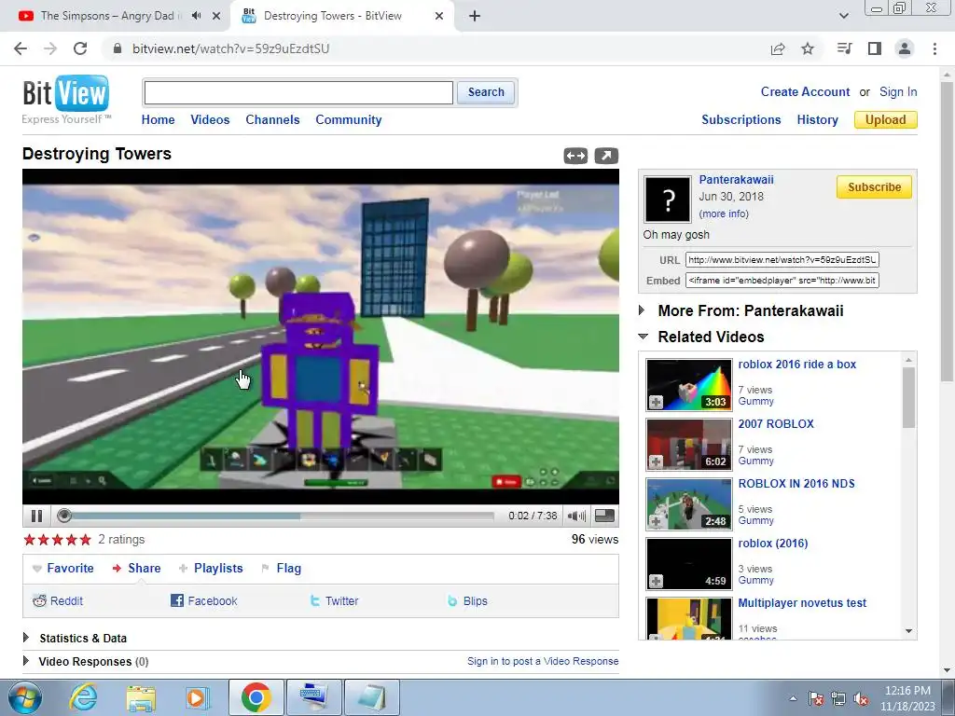Open 'Multiplayer novetus test' video
This screenshot has height=716, width=955.
coord(802,603)
